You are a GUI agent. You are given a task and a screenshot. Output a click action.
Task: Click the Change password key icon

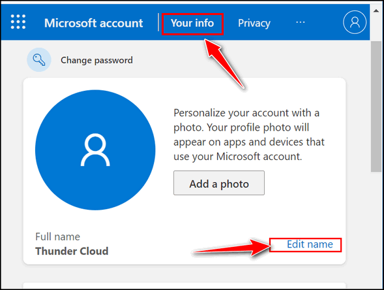coord(39,60)
